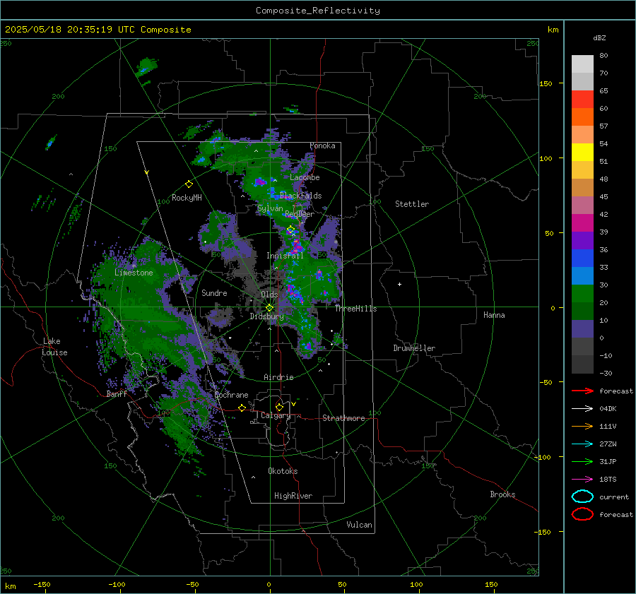Click the Strathmore town label
Viewport: 636px width, 594px height.
click(343, 418)
